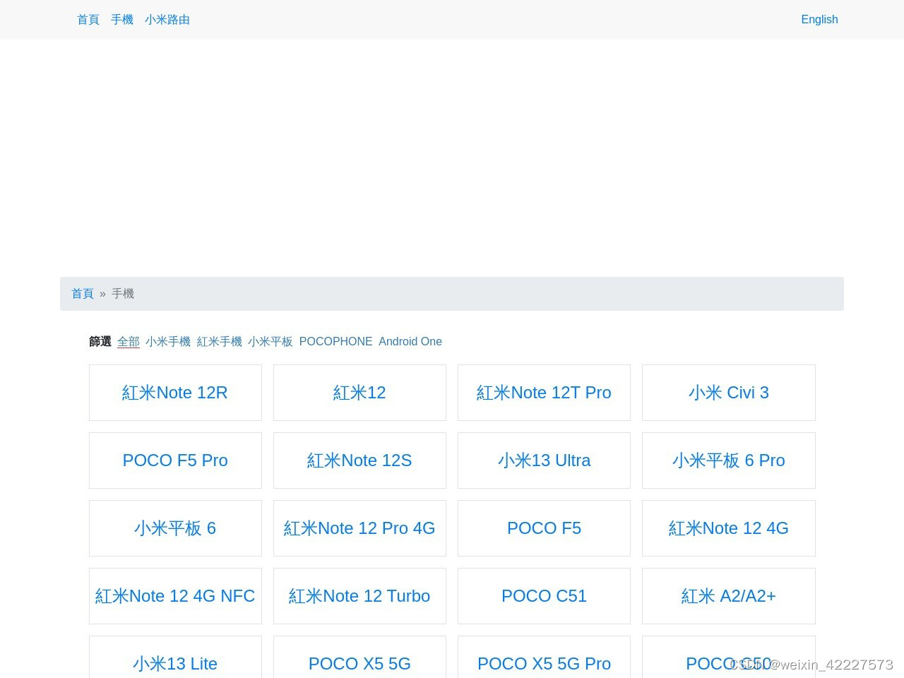The height and width of the screenshot is (678, 904).
Task: Open the 小米平板 6 card
Action: [175, 528]
